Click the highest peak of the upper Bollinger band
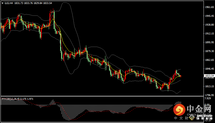 pos(64,3)
